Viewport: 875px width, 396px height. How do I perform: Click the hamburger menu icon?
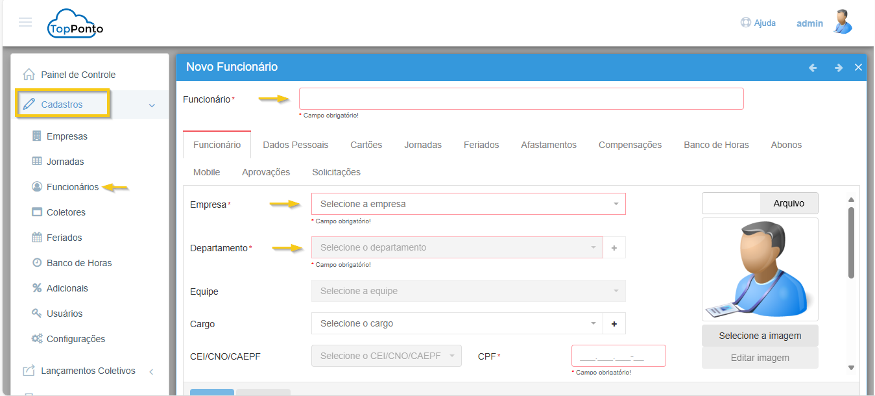[25, 23]
